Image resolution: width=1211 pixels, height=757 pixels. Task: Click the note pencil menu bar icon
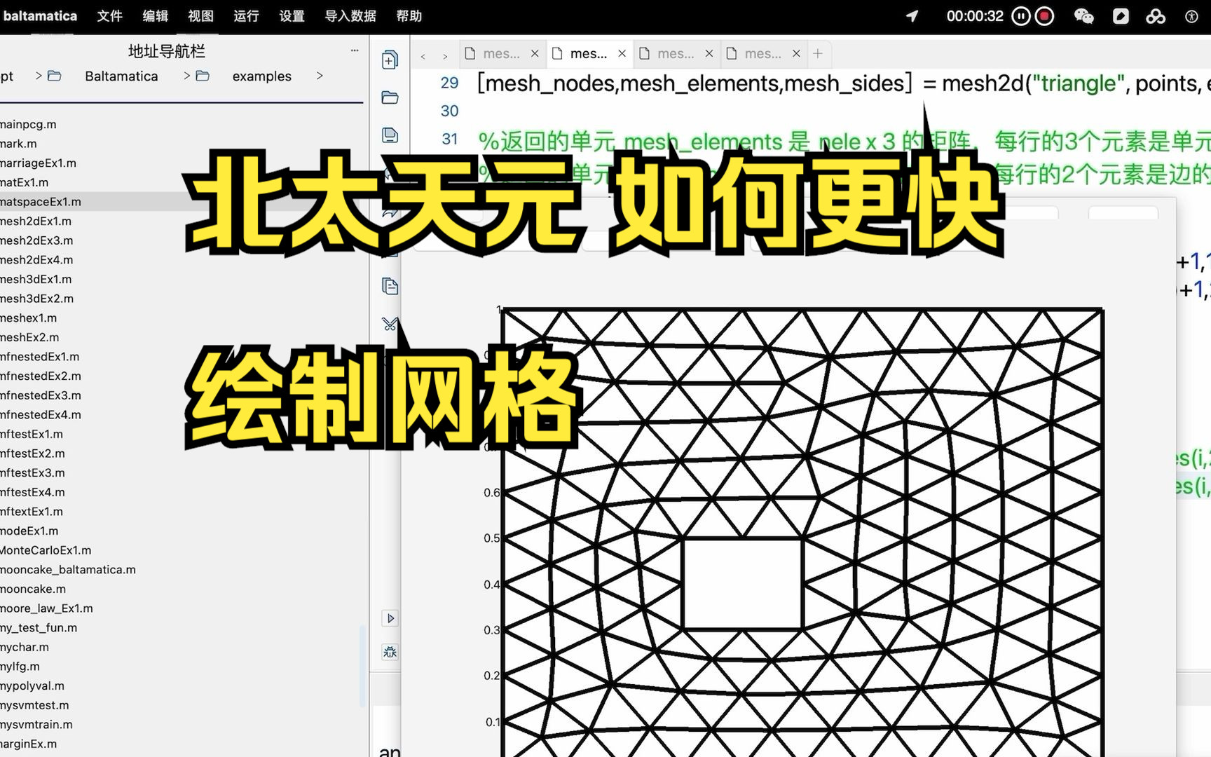[1121, 16]
